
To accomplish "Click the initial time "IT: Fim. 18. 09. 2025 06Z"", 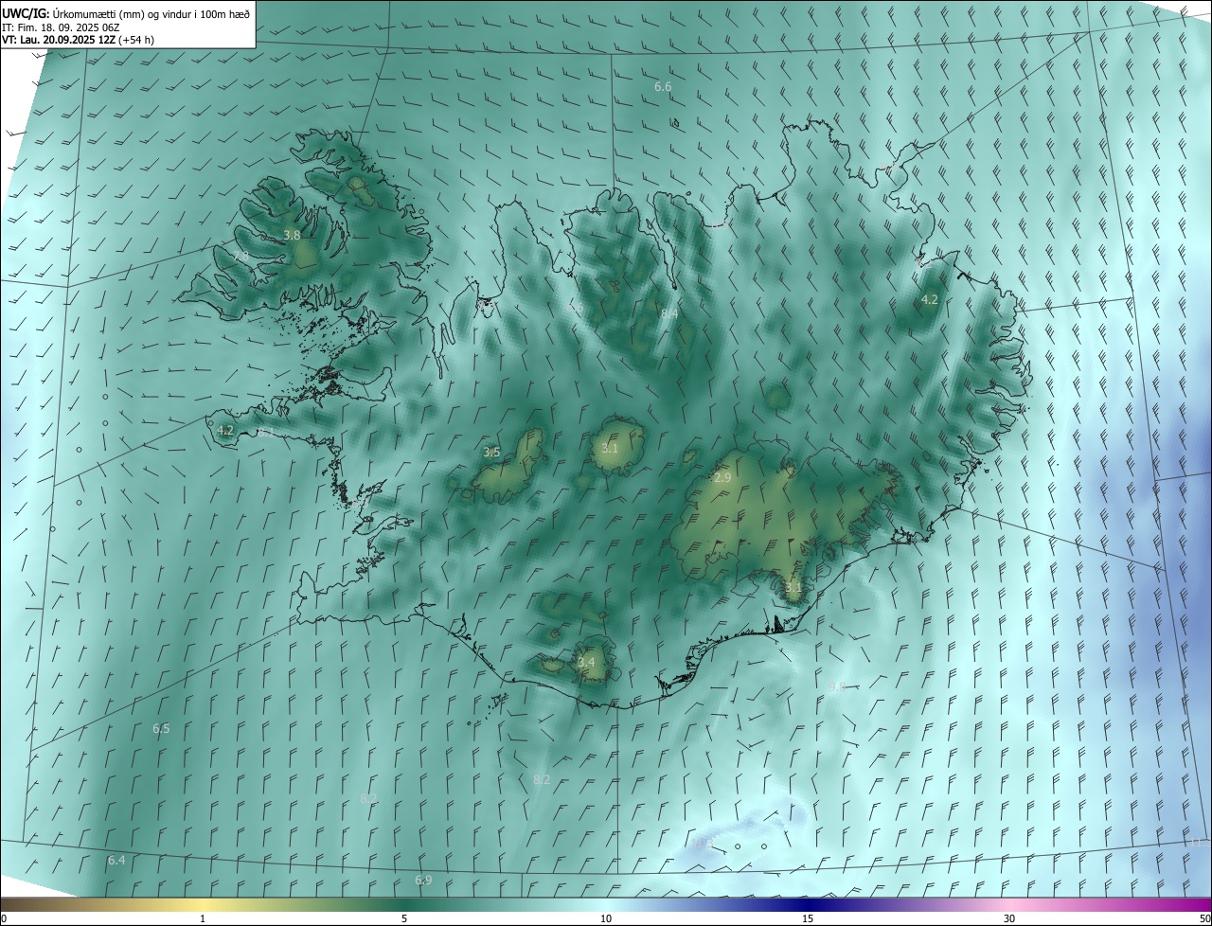I will (62, 27).
